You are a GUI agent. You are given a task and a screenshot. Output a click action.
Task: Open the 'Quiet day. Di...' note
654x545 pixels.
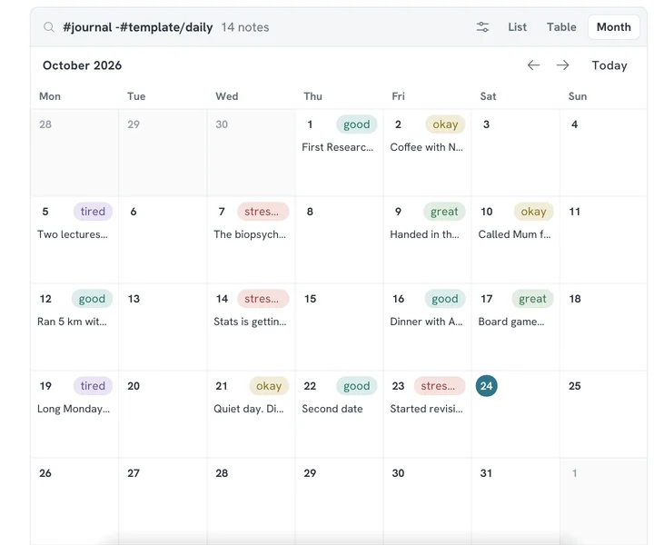click(249, 409)
